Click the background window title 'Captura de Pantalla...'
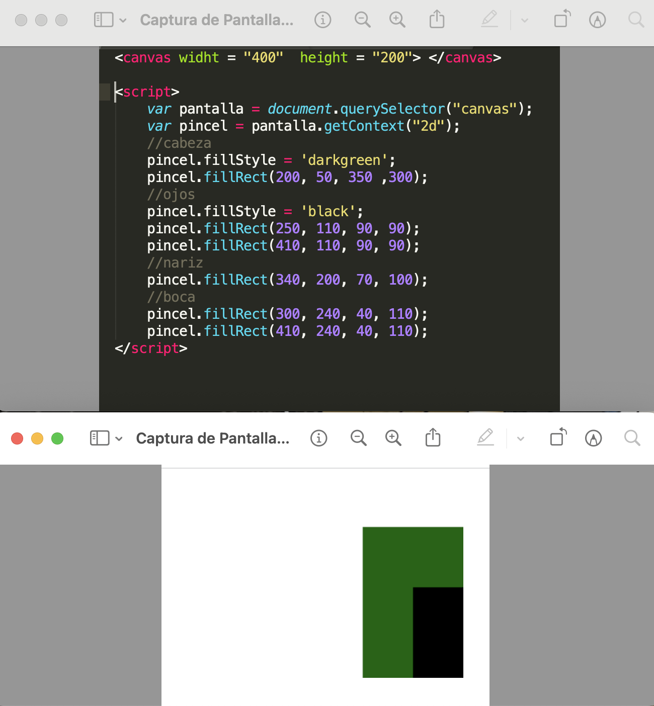This screenshot has height=706, width=654. [x=217, y=20]
